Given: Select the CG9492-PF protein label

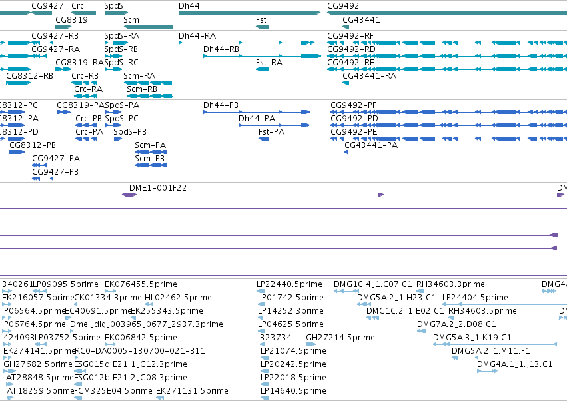Looking at the screenshot, I should coord(353,105).
